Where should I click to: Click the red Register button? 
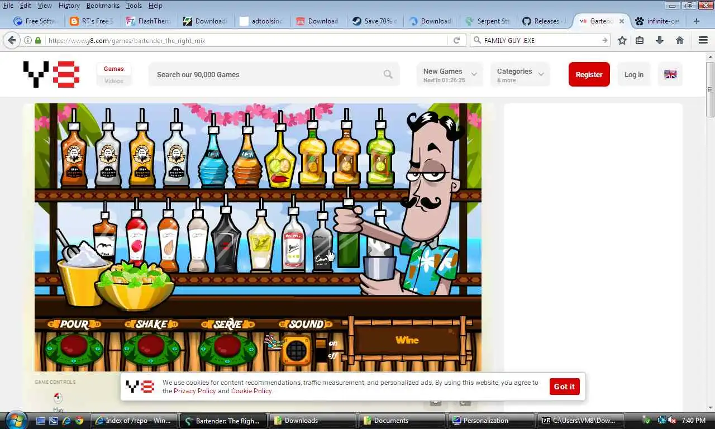tap(589, 74)
